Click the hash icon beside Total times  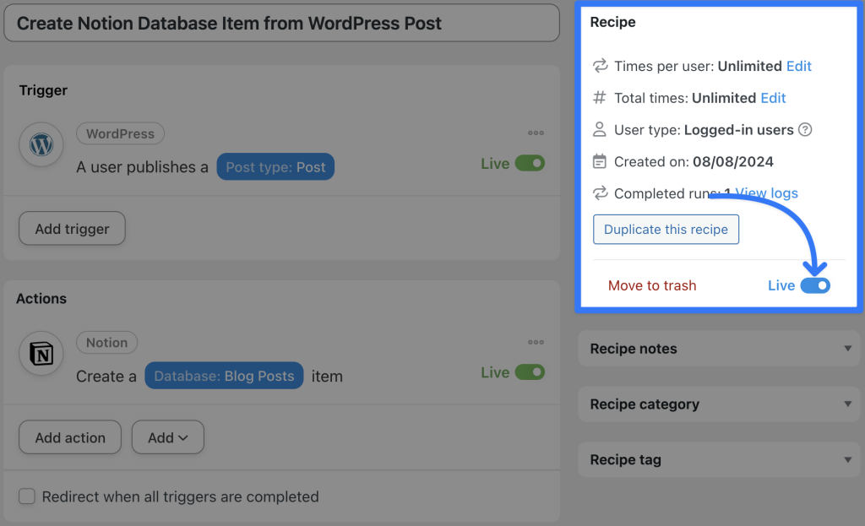click(x=601, y=98)
